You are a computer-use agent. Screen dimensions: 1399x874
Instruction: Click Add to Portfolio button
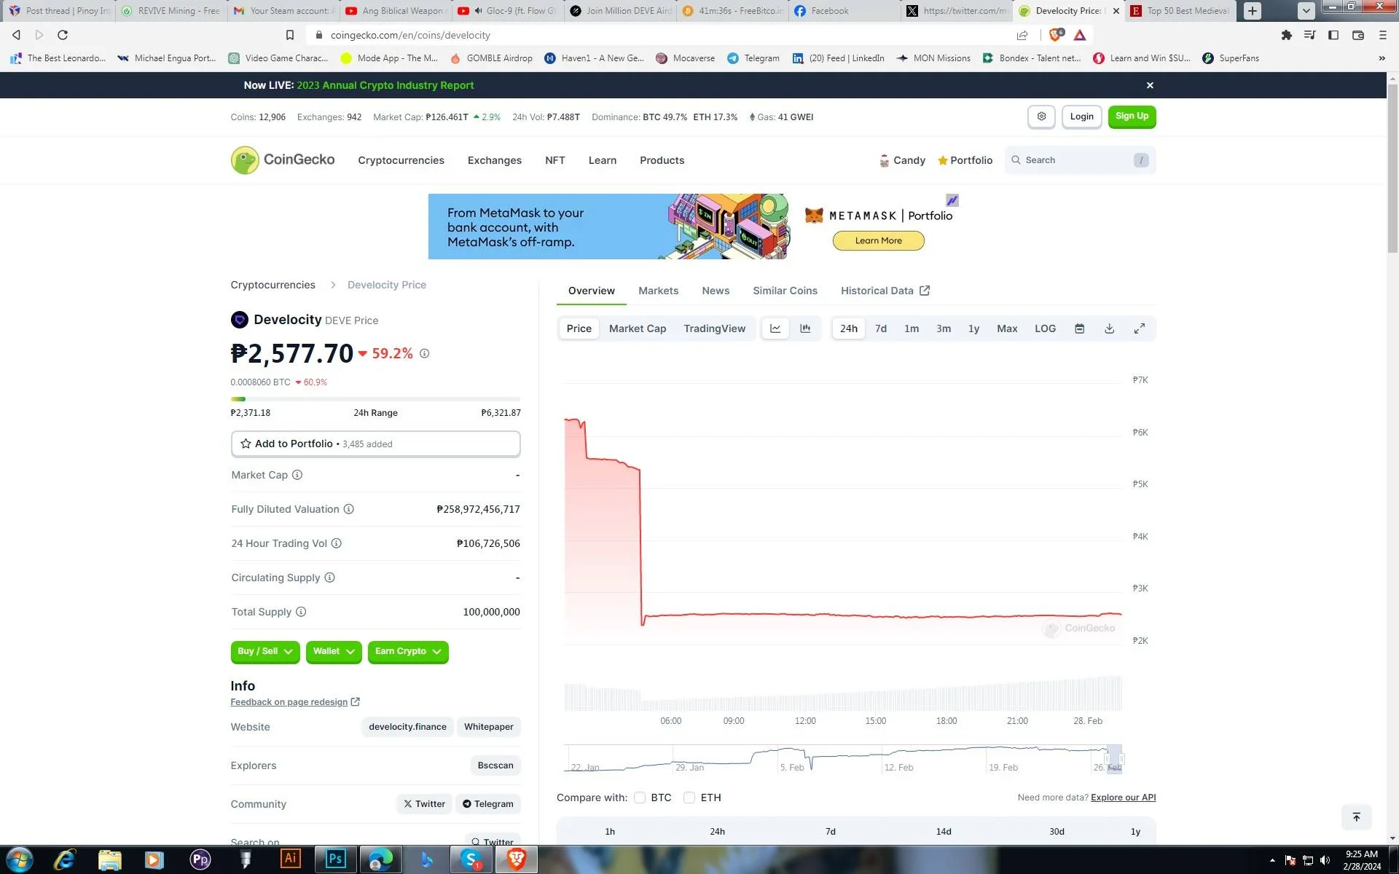click(375, 444)
